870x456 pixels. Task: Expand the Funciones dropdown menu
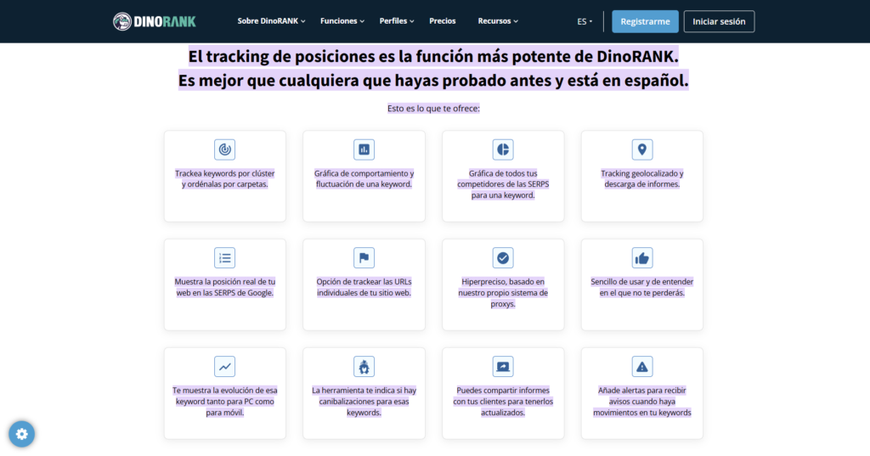pyautogui.click(x=342, y=21)
